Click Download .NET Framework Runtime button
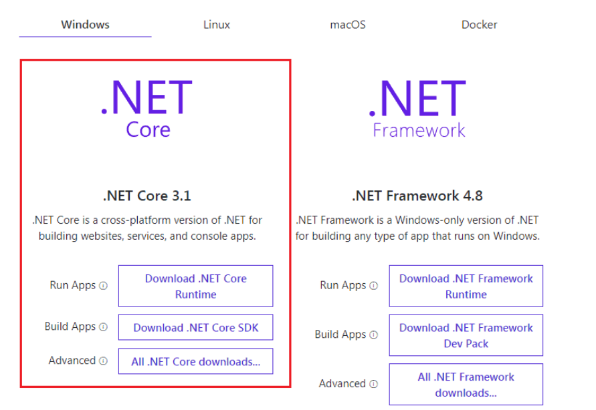The width and height of the screenshot is (596, 410). pyautogui.click(x=466, y=286)
